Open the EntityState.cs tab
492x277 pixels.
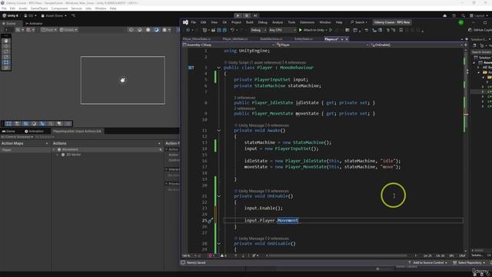tap(304, 39)
